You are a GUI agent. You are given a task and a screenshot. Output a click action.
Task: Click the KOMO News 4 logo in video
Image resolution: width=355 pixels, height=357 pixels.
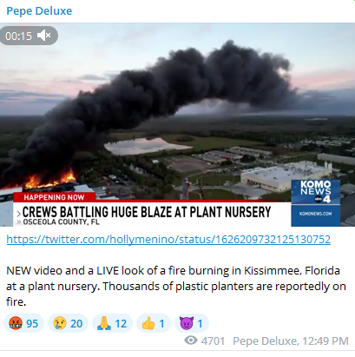pyautogui.click(x=316, y=202)
